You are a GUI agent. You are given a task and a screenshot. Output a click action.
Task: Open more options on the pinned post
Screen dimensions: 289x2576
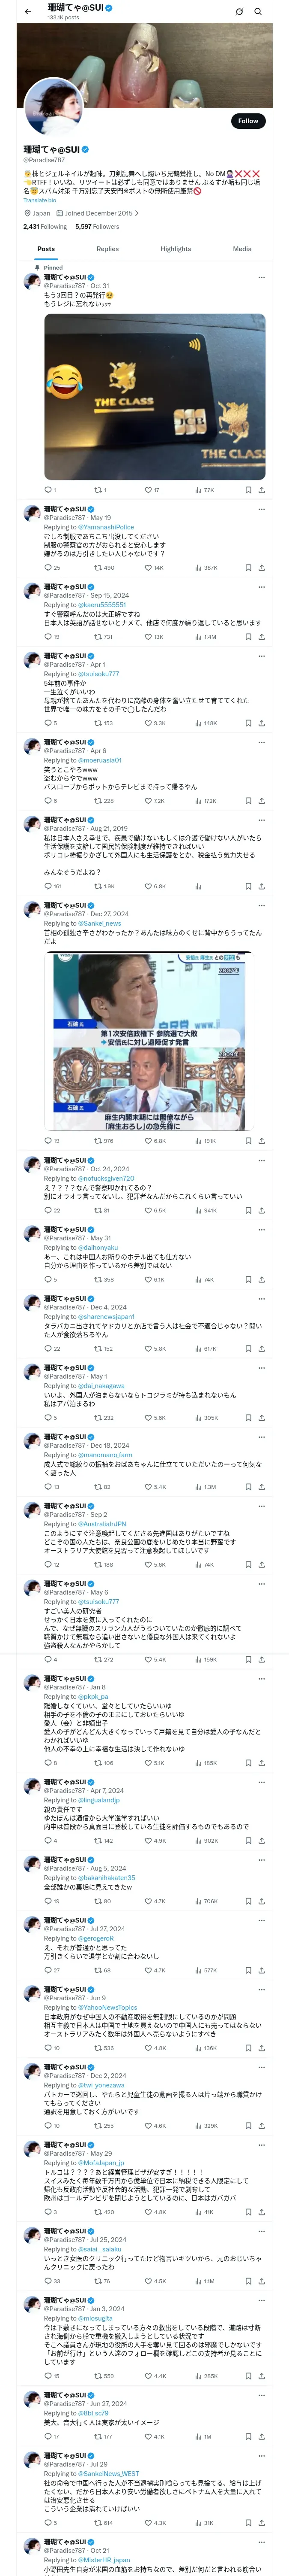(261, 278)
